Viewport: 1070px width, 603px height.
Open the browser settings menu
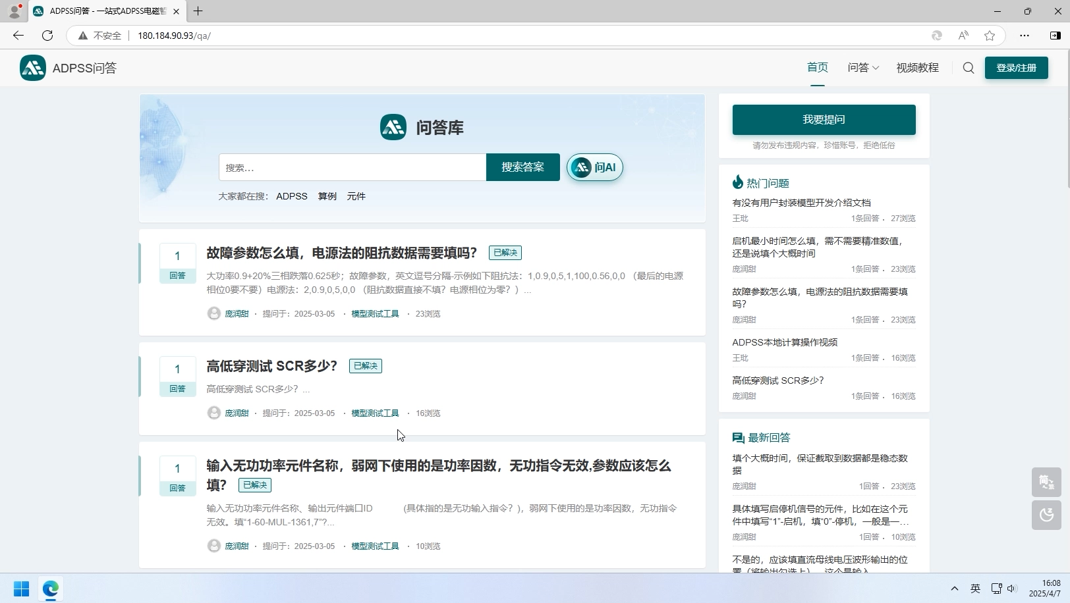(x=1024, y=36)
